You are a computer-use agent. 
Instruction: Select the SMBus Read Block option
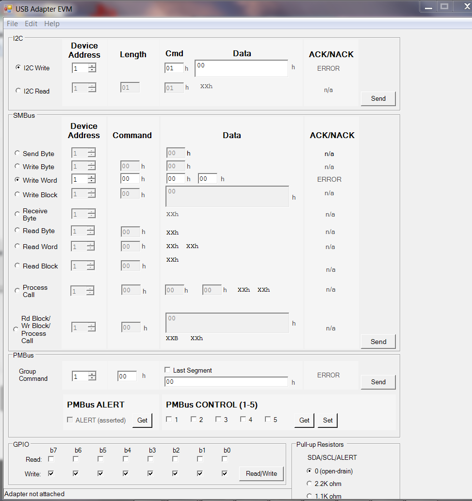17,266
